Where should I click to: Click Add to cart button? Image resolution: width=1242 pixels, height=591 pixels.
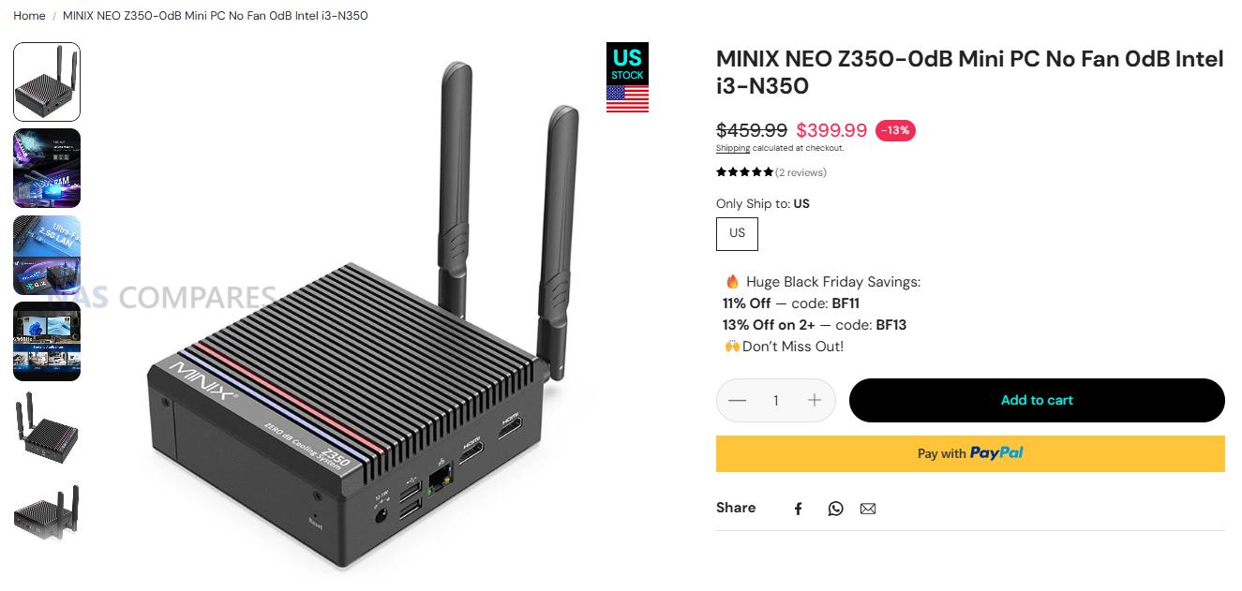point(1037,401)
